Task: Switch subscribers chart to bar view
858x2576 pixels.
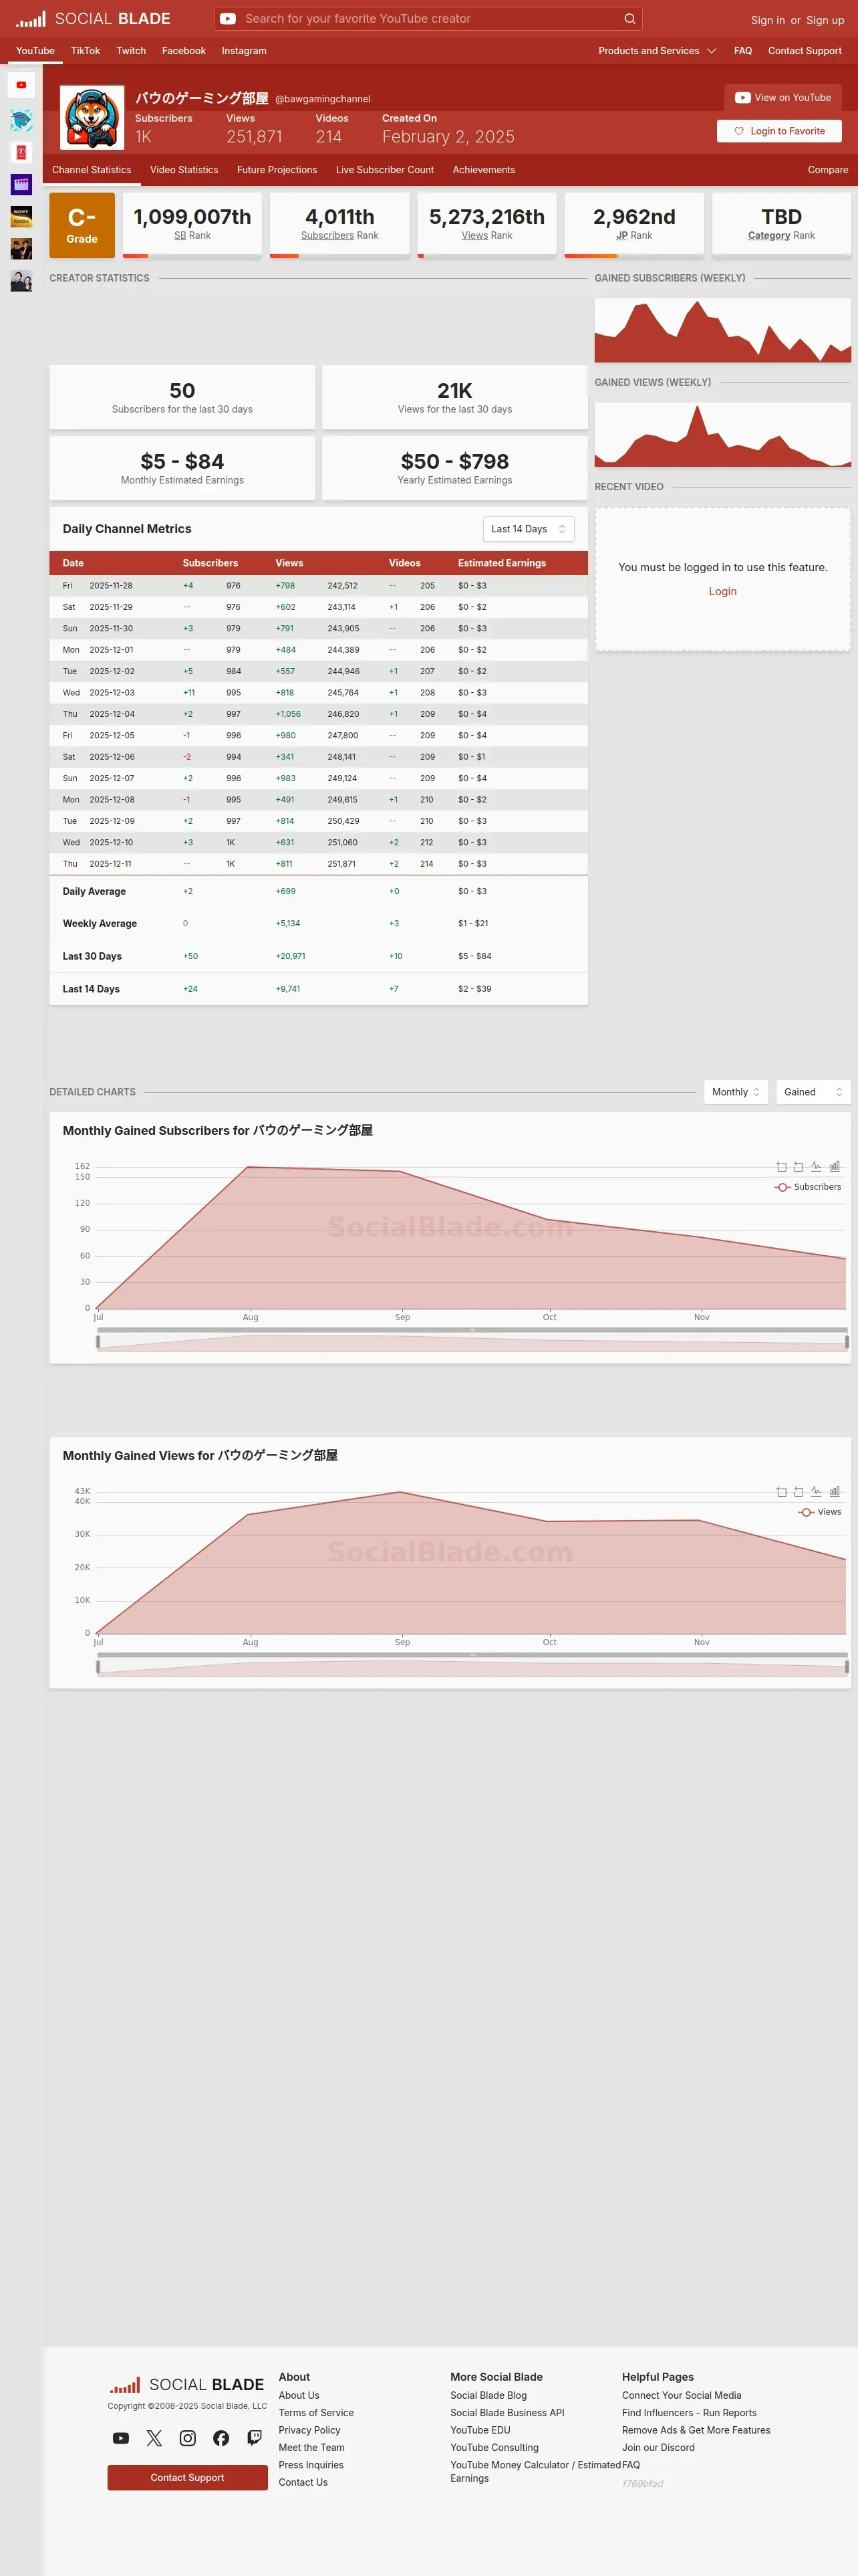Action: (x=835, y=1166)
